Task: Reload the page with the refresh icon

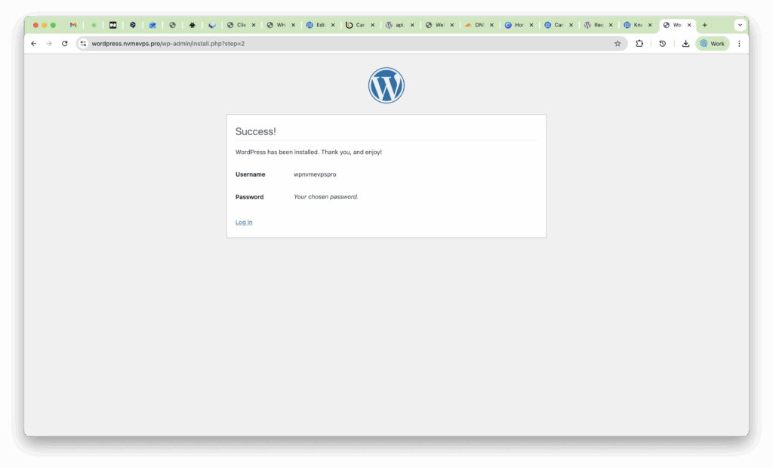Action: [x=65, y=44]
